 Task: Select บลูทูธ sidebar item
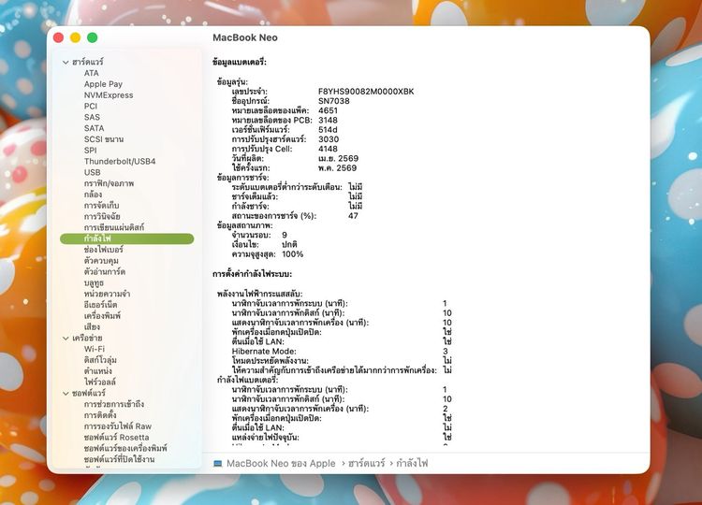(x=94, y=282)
